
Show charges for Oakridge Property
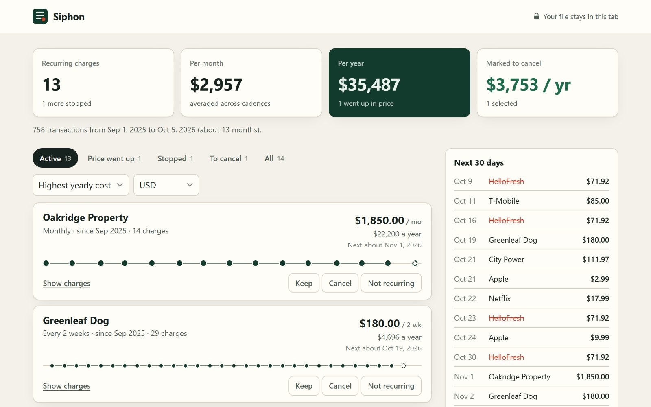(x=67, y=283)
